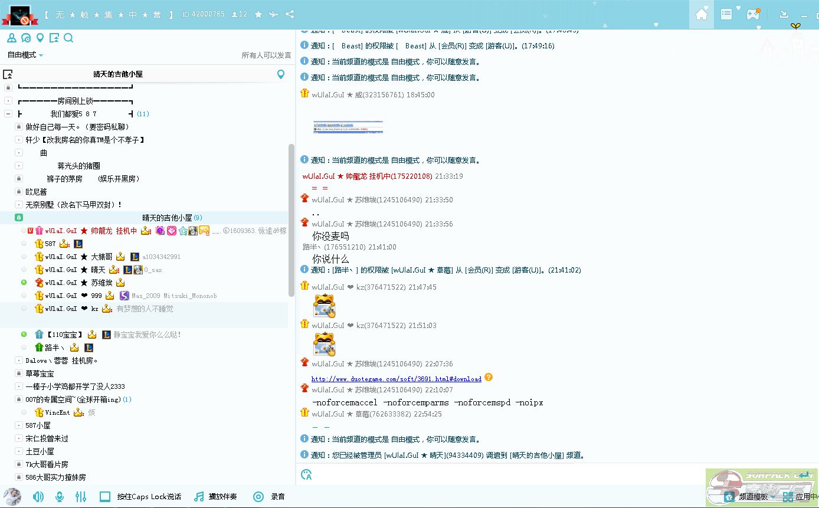The width and height of the screenshot is (819, 508).
Task: Mute the speaker volume icon
Action: (x=38, y=497)
